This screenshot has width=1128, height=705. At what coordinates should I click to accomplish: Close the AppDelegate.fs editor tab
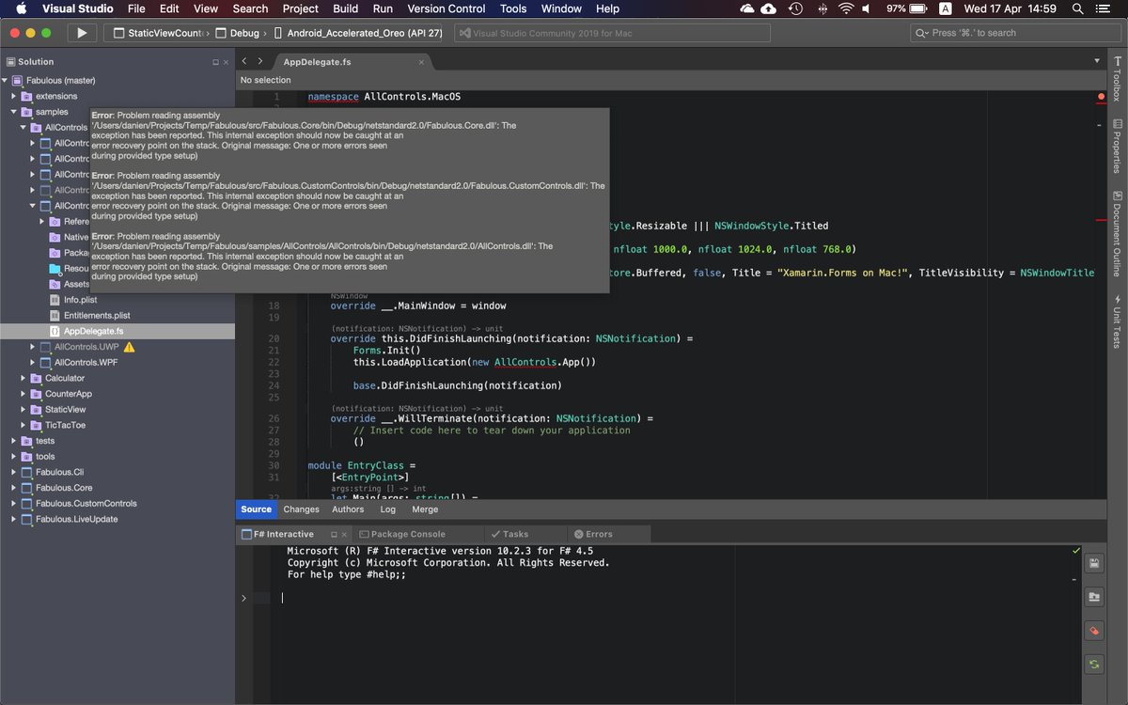[422, 62]
